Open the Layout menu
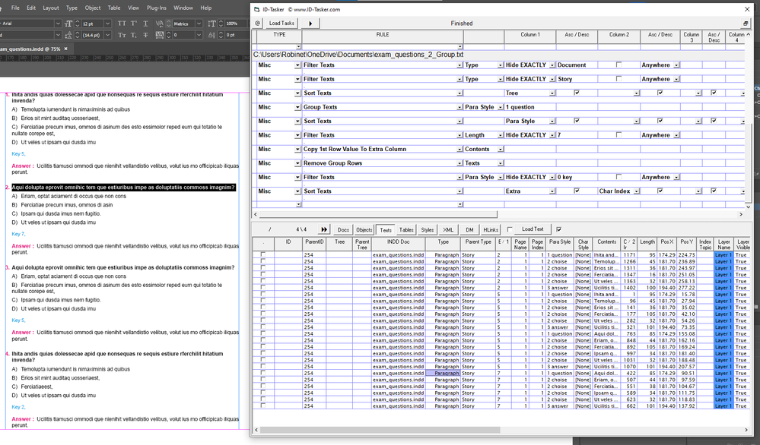 pyautogui.click(x=50, y=8)
